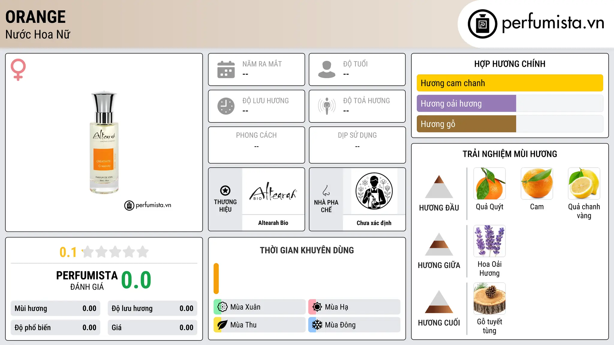Click the flower icon for Mùa Xuân
Image resolution: width=614 pixels, height=345 pixels.
222,307
